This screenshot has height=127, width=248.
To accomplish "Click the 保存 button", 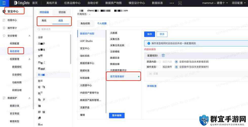I will tap(149, 34).
